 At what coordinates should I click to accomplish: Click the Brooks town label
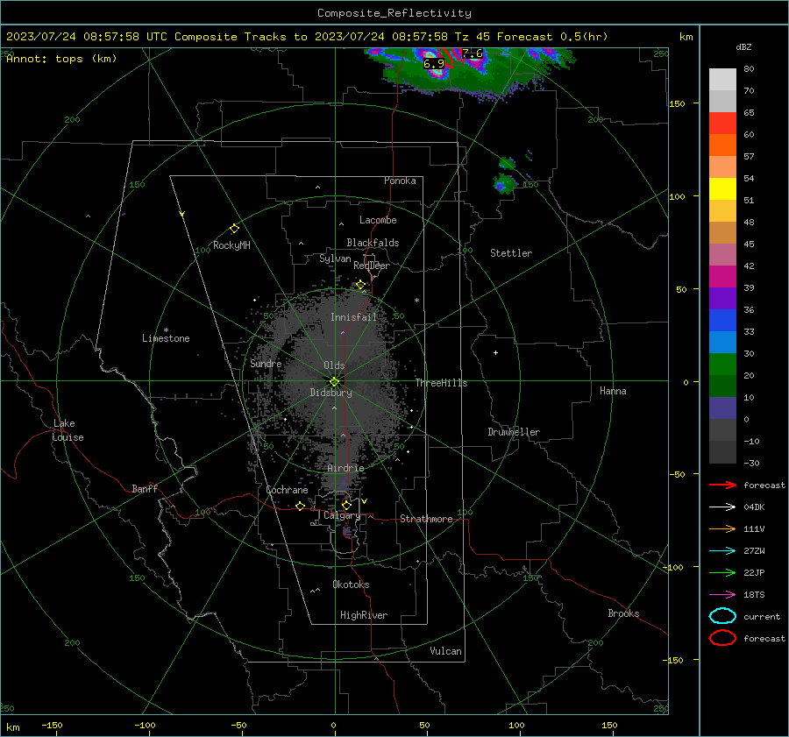[x=623, y=613]
